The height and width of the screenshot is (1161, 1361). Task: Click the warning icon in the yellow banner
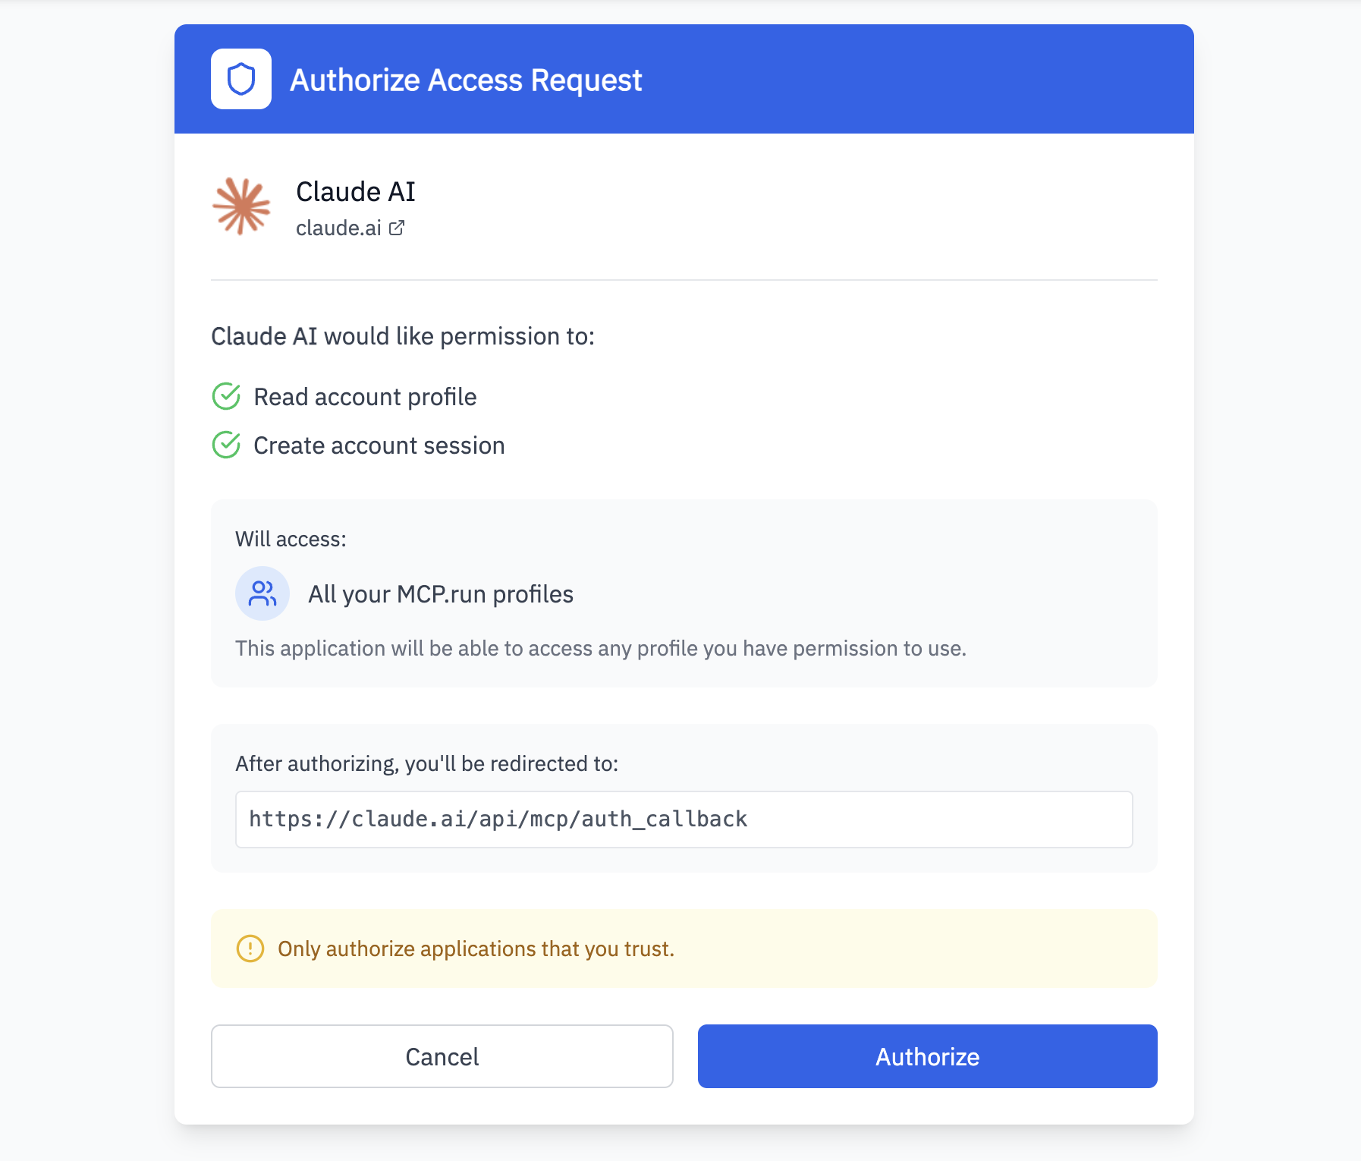(x=249, y=949)
